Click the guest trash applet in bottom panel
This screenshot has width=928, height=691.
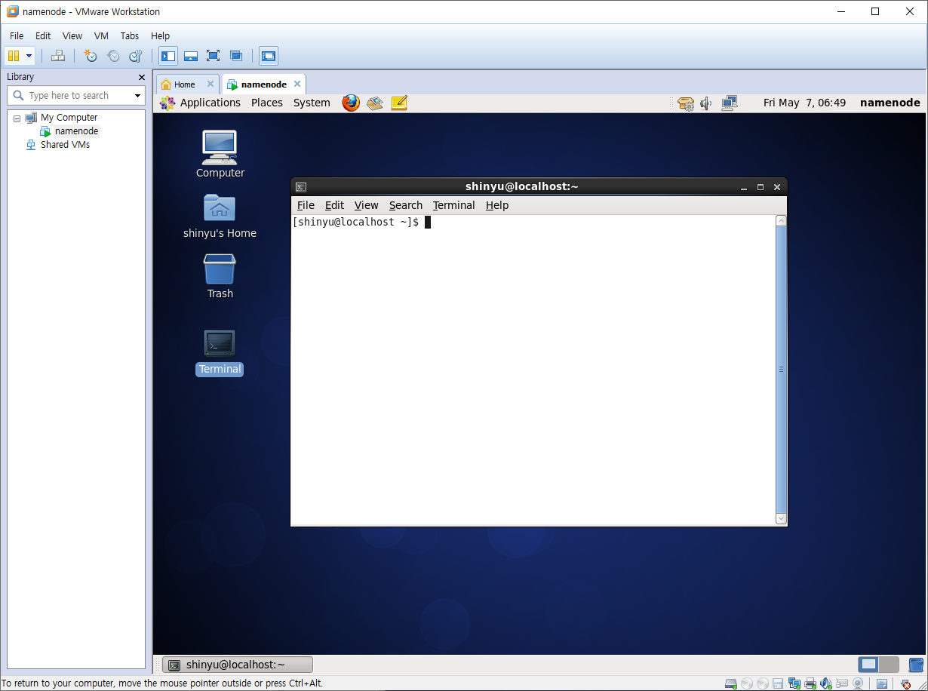coord(915,665)
